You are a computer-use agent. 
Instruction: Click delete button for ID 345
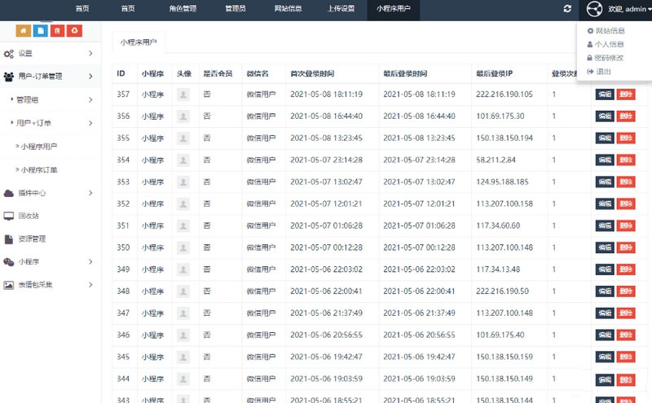[626, 357]
